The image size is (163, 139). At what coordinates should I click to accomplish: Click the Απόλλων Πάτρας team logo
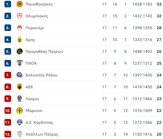(x=20, y=134)
